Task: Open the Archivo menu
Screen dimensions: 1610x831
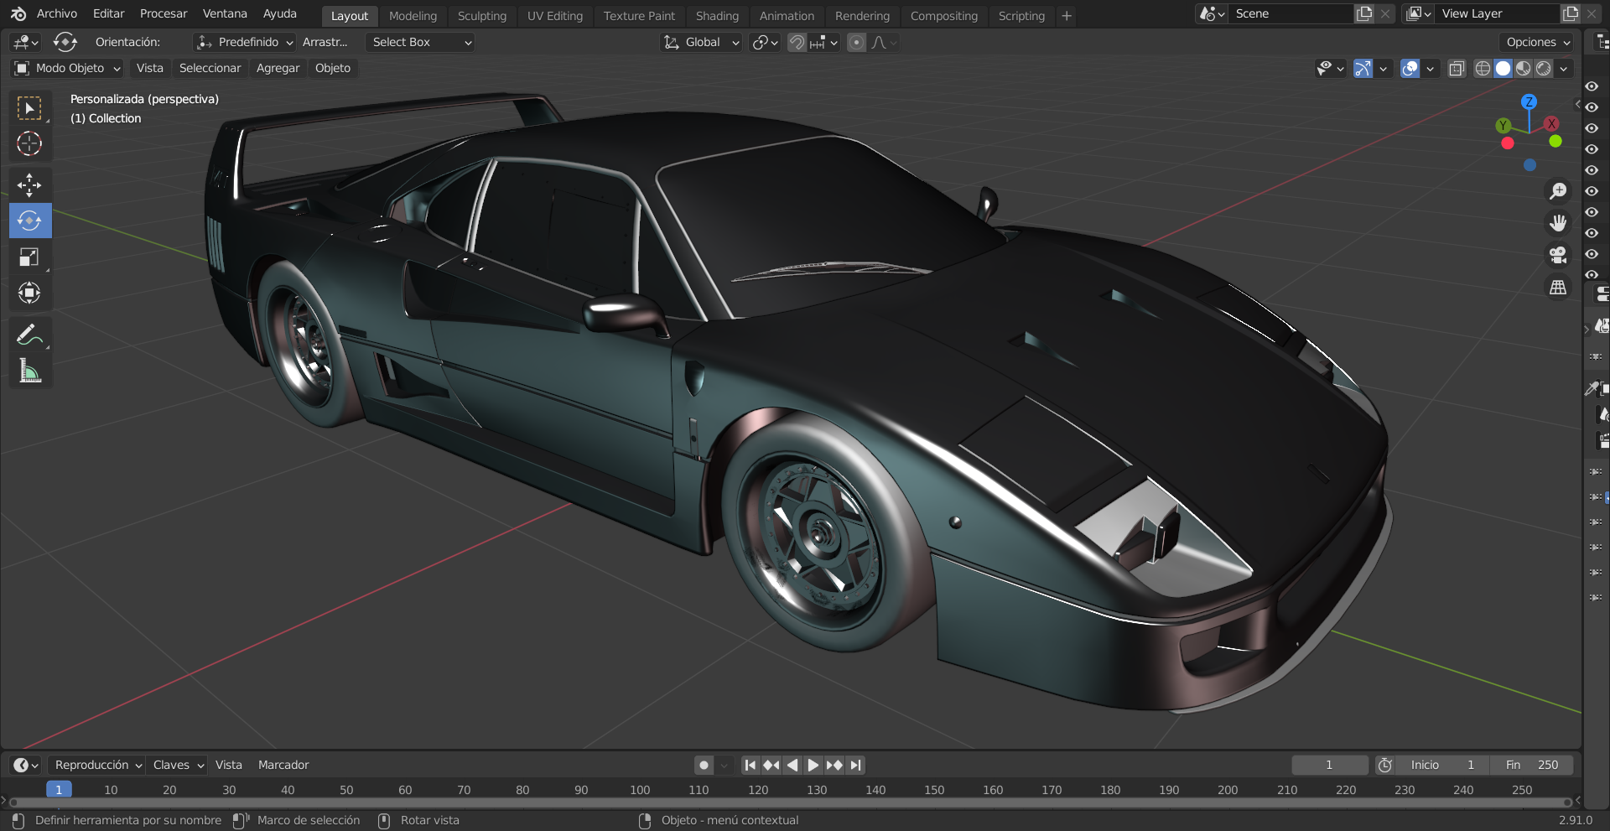Action: (x=57, y=13)
